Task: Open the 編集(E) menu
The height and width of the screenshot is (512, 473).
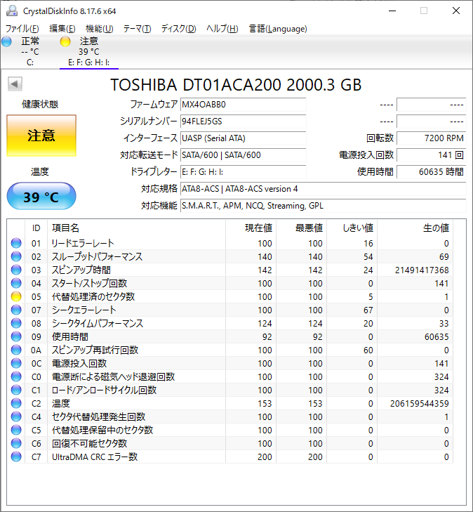Action: click(x=62, y=29)
